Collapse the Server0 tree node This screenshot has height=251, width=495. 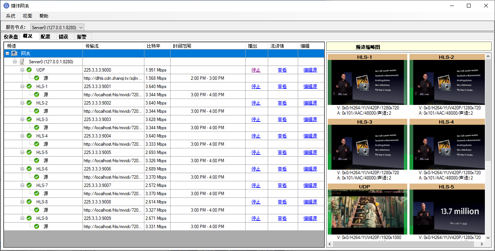[15, 62]
